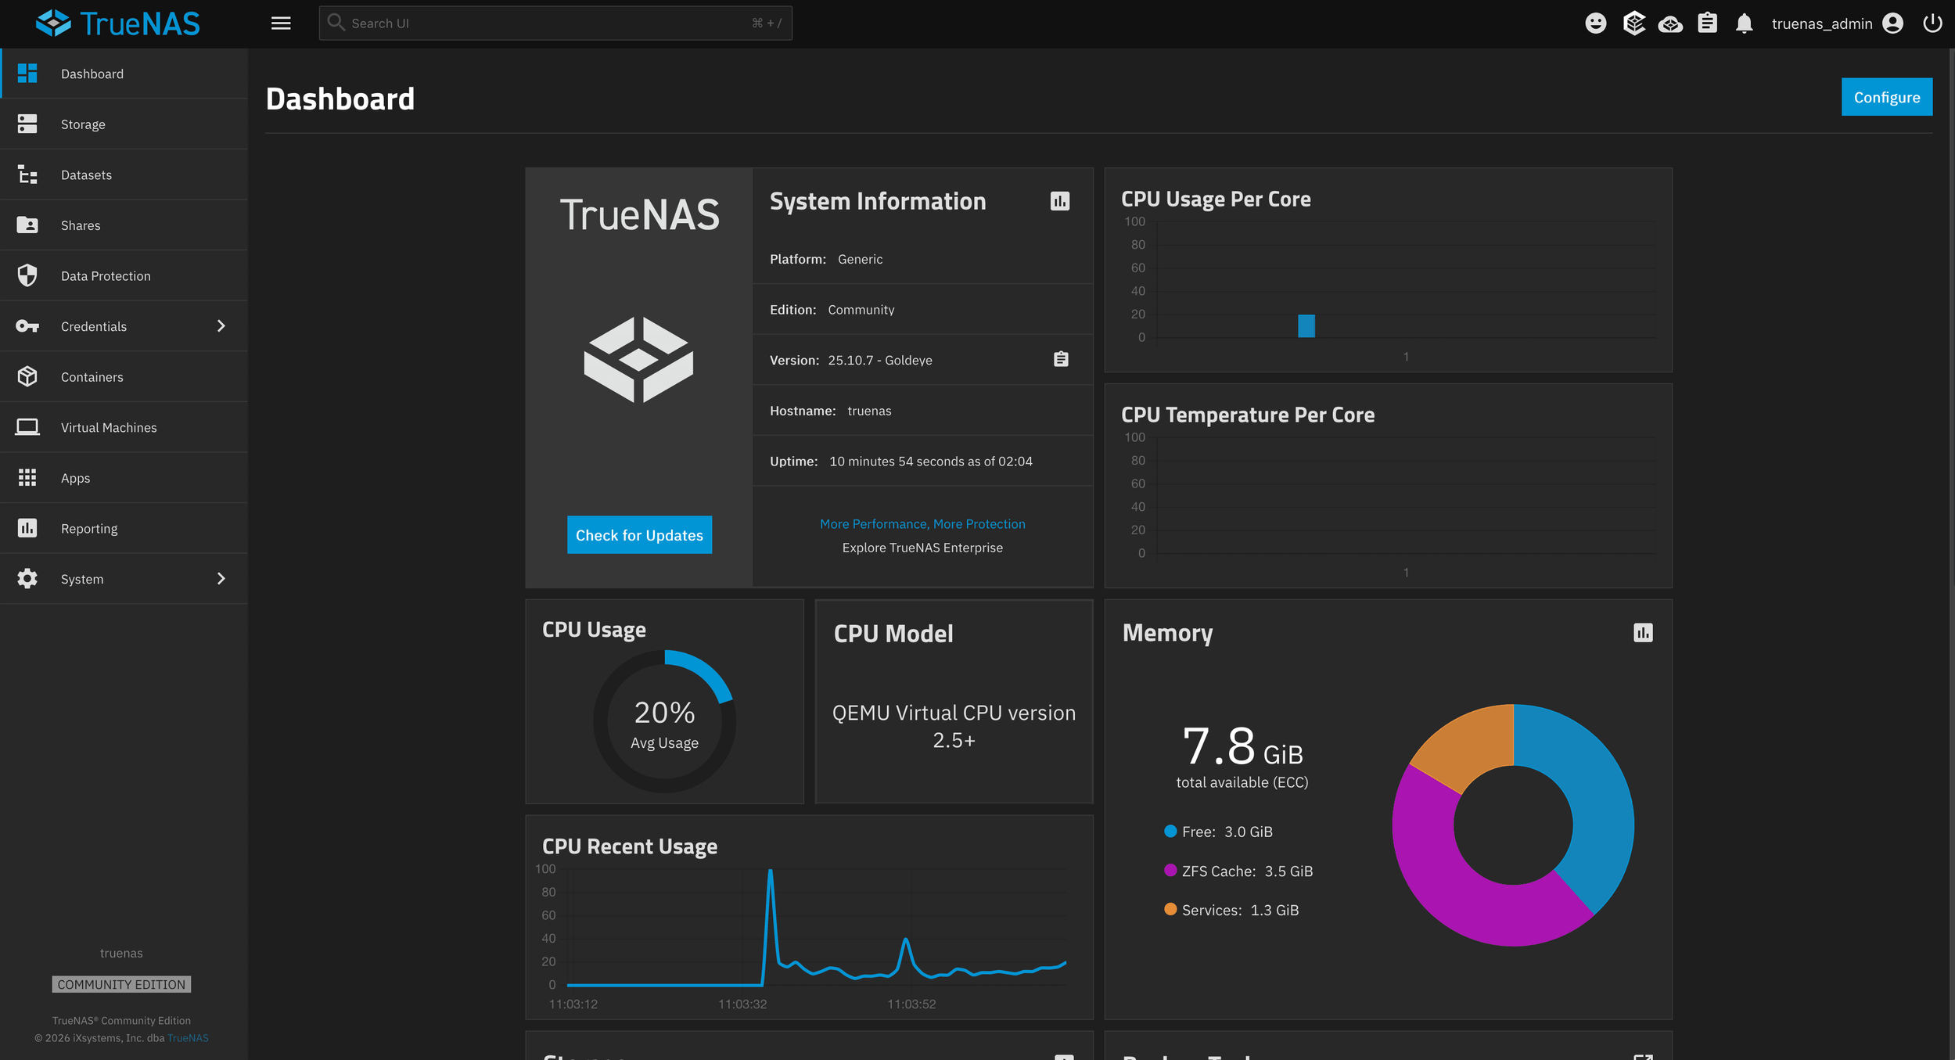Click the Platform Generic text

click(x=826, y=259)
